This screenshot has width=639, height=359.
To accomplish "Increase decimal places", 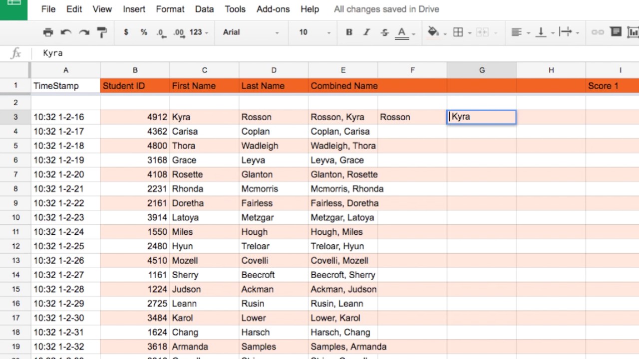I will tap(178, 32).
